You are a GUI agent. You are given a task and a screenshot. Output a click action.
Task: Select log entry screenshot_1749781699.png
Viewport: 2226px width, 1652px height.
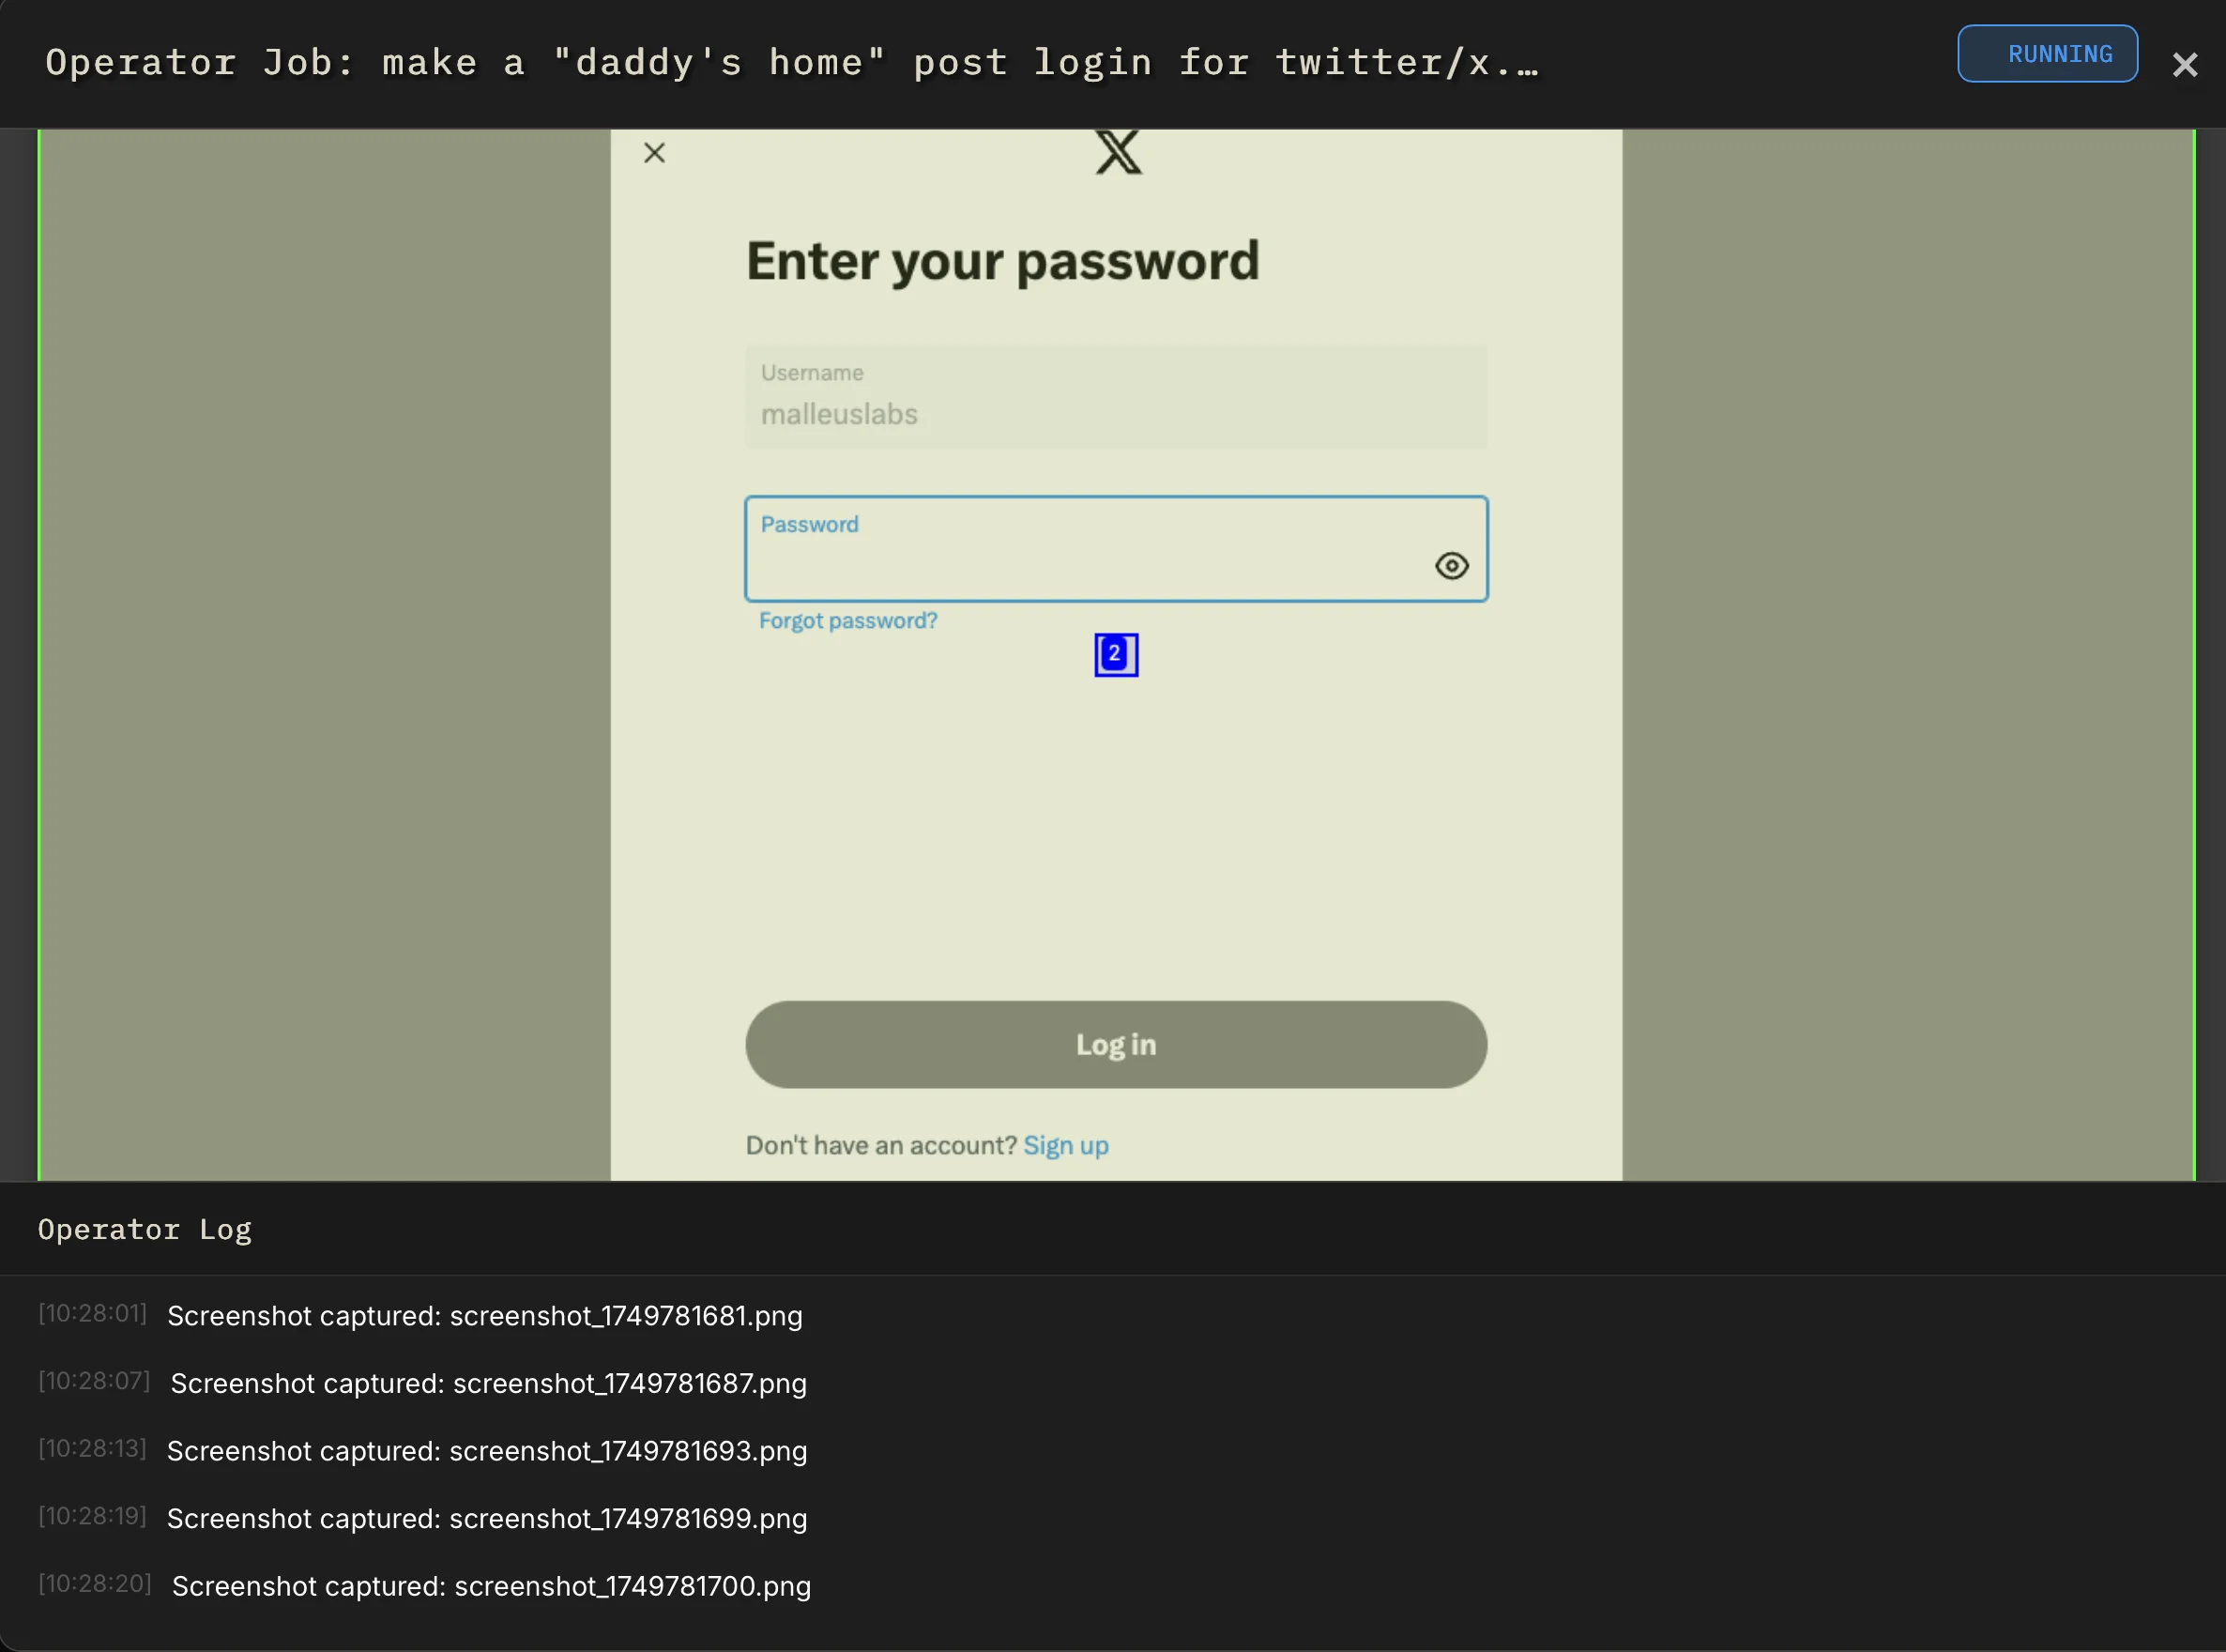[487, 1519]
